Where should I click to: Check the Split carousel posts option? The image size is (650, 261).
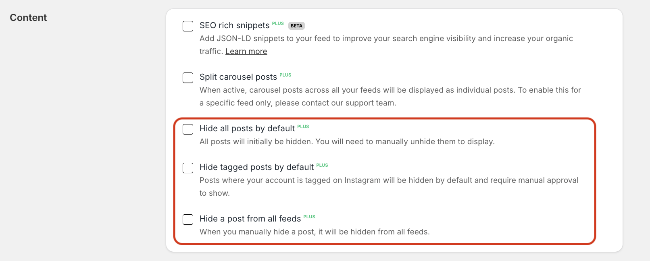point(188,77)
